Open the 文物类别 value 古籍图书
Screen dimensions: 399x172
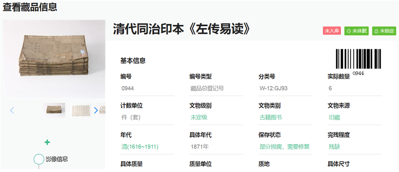(270, 117)
